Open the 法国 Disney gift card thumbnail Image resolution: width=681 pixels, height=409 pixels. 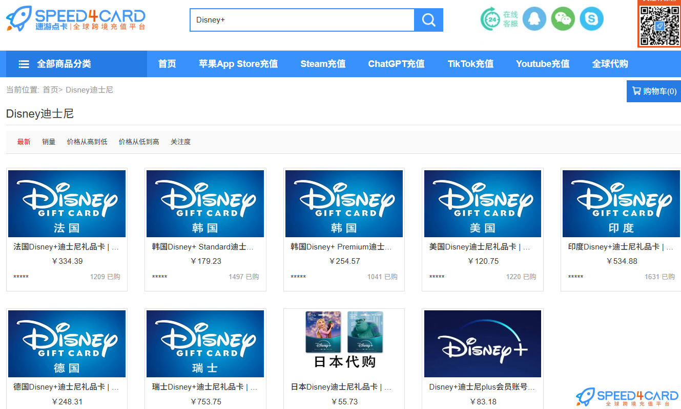tap(67, 203)
